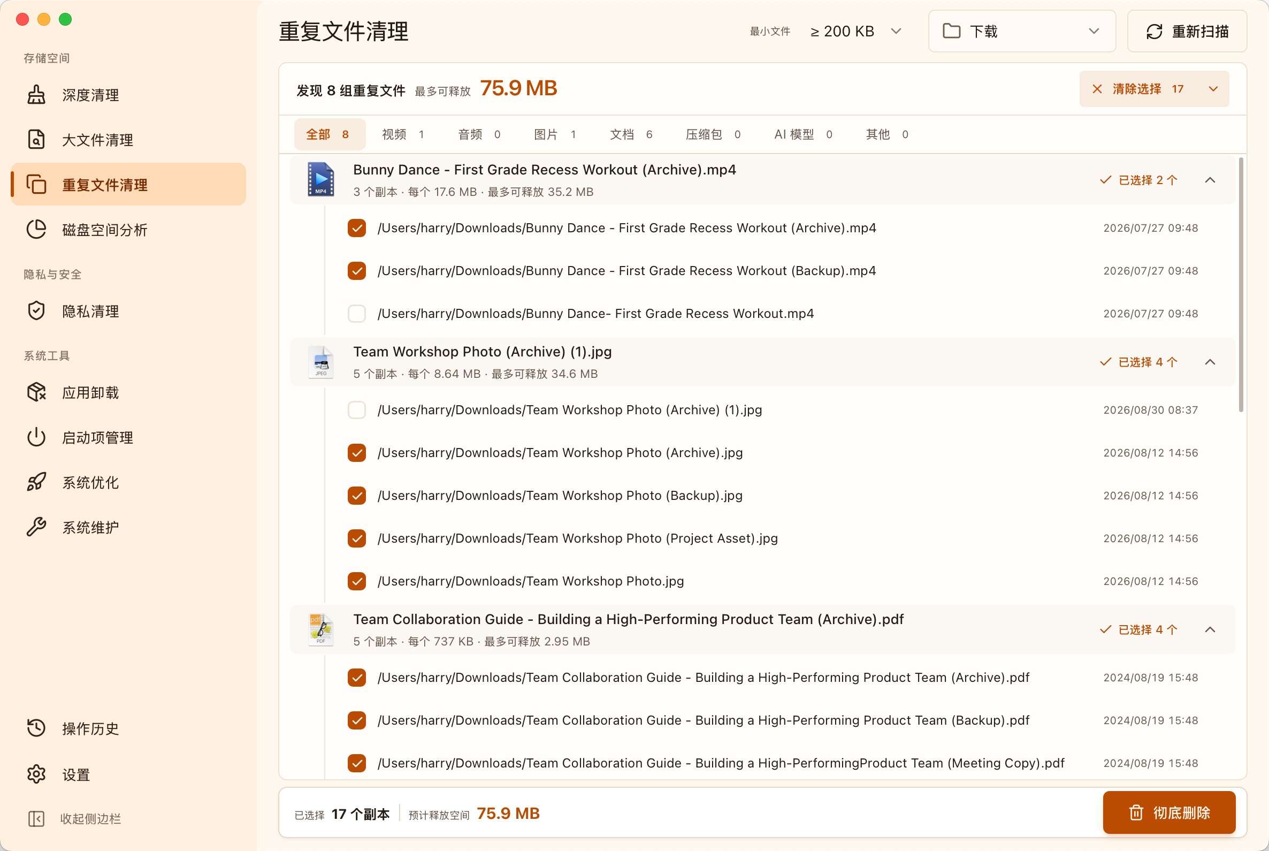Uncheck Team Workshop Photo.jpg checkbox

[356, 581]
